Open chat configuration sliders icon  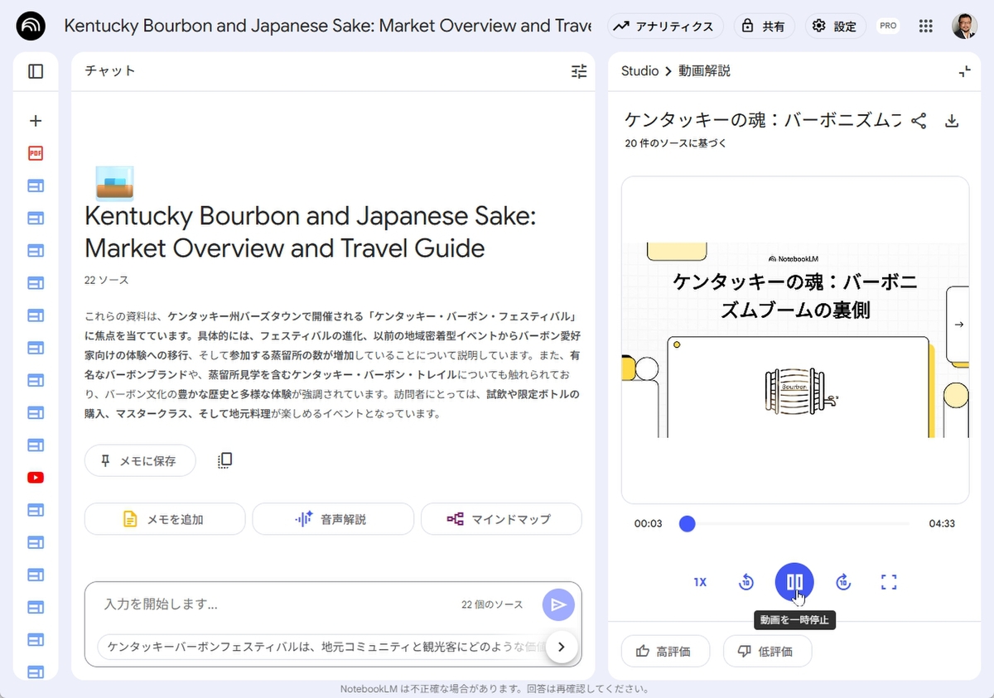coord(579,71)
